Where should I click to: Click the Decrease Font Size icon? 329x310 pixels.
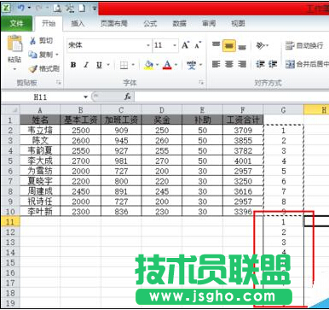click(198, 45)
